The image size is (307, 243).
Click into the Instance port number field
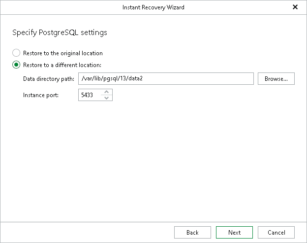tap(89, 95)
